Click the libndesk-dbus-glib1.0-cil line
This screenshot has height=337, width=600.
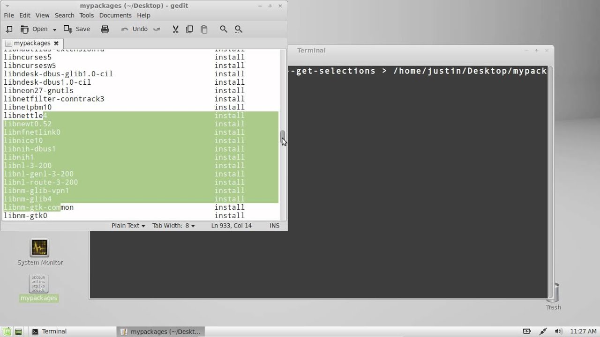tap(141, 74)
